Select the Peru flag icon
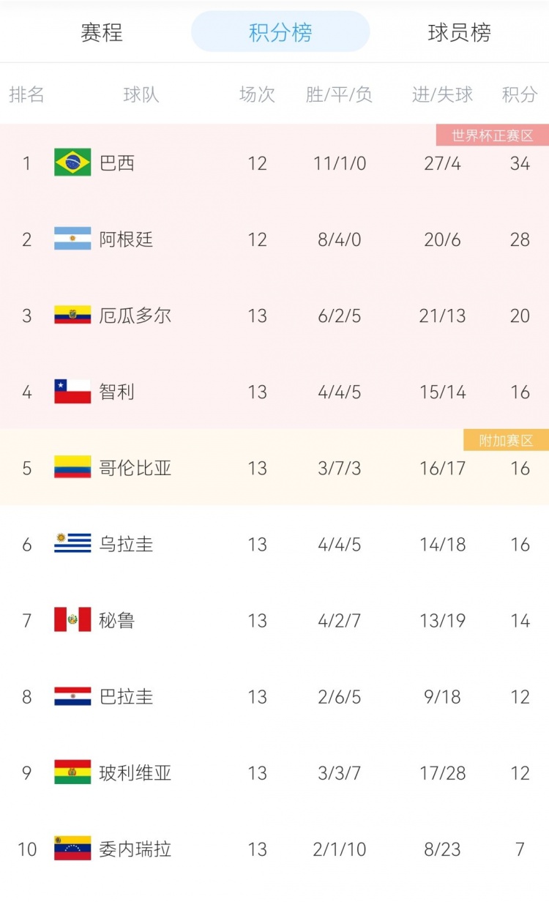 click(72, 620)
